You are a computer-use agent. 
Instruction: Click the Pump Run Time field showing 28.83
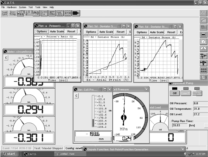180,125
